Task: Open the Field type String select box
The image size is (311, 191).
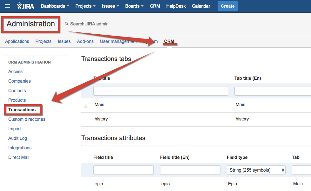Action: point(256,170)
